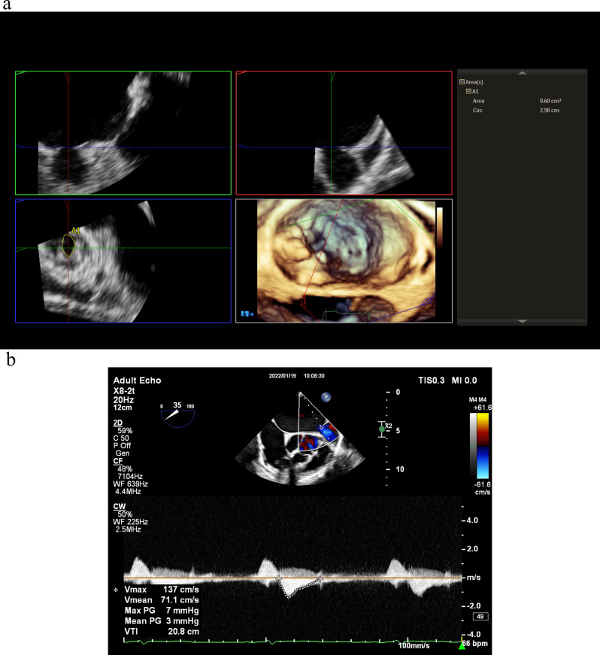This screenshot has height=655, width=600.
Task: Click the 7104Hz value
Action: pos(130,476)
